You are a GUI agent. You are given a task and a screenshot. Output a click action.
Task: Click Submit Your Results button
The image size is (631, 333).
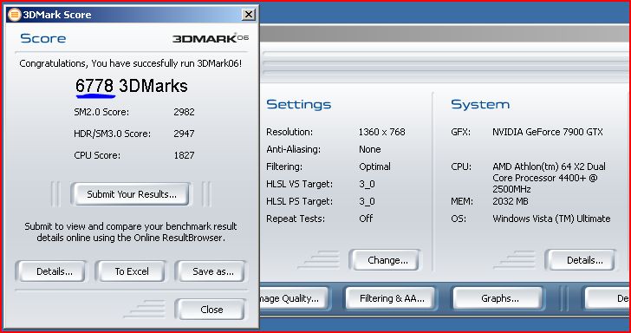[131, 194]
